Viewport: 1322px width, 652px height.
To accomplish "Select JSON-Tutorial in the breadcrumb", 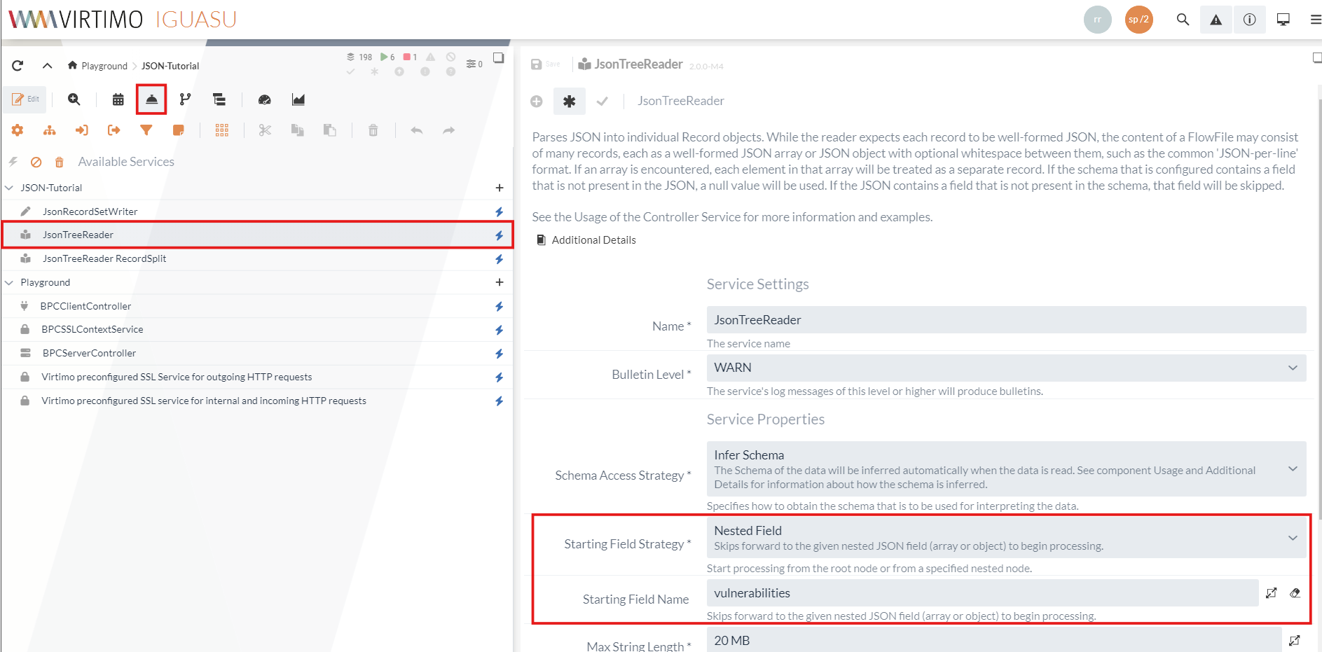I will pos(170,66).
